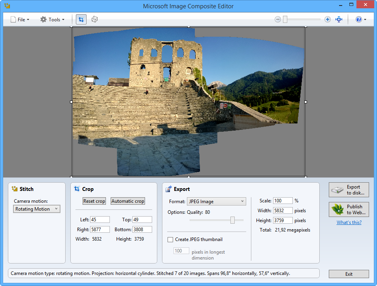Open the help question mark menu
Screen dimensions: 377x286
point(360,19)
